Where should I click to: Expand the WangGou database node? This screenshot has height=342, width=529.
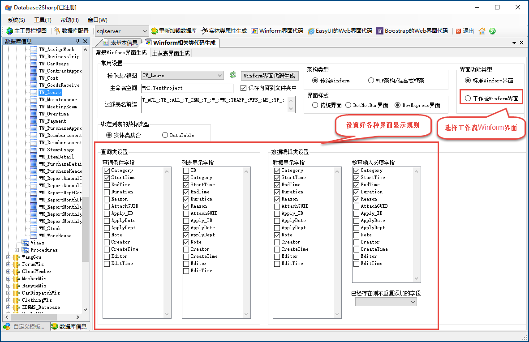(9, 257)
